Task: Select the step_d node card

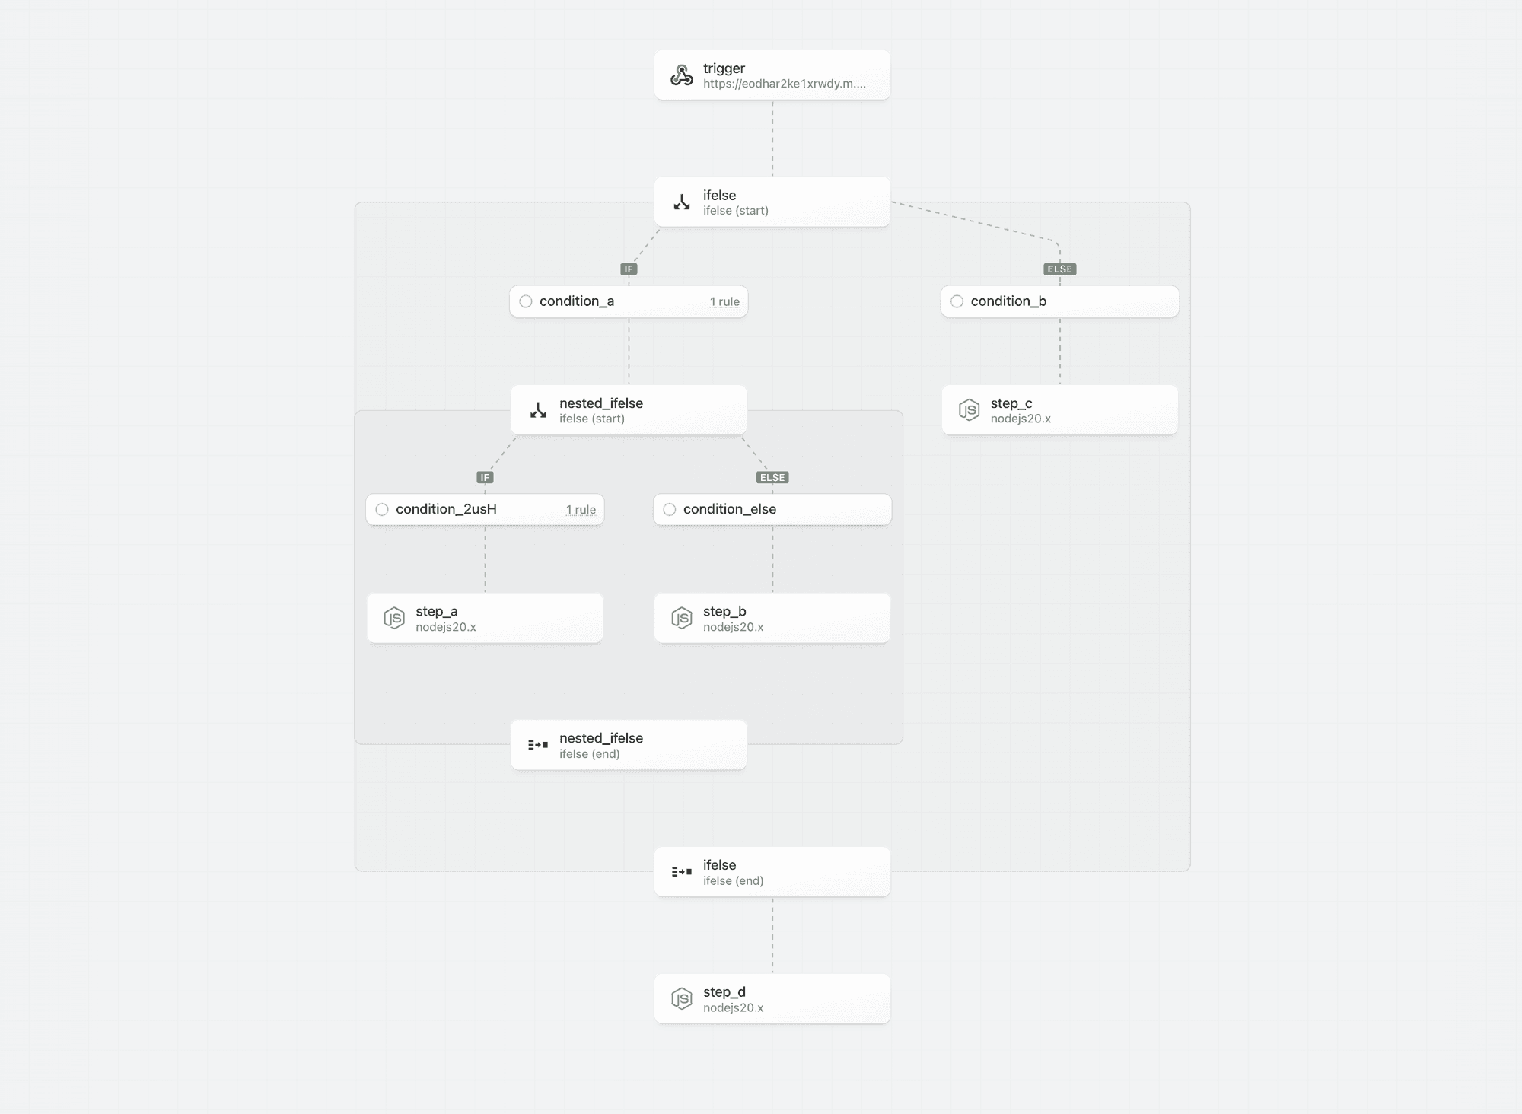Action: pyautogui.click(x=772, y=998)
